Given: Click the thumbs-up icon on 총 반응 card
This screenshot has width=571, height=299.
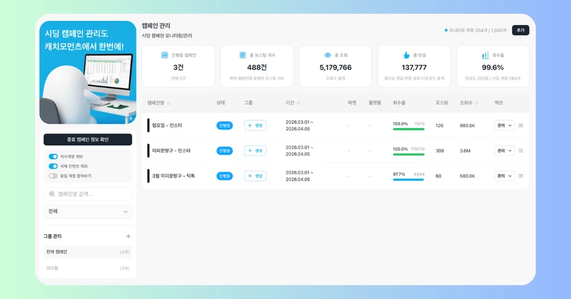Looking at the screenshot, I should click(x=406, y=55).
